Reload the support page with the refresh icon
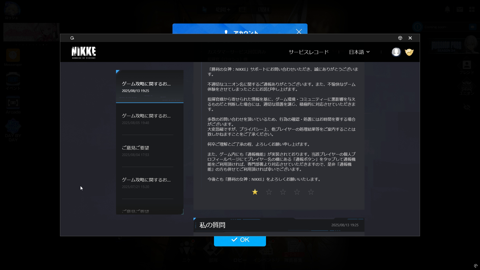This screenshot has width=480, height=270. [72, 38]
